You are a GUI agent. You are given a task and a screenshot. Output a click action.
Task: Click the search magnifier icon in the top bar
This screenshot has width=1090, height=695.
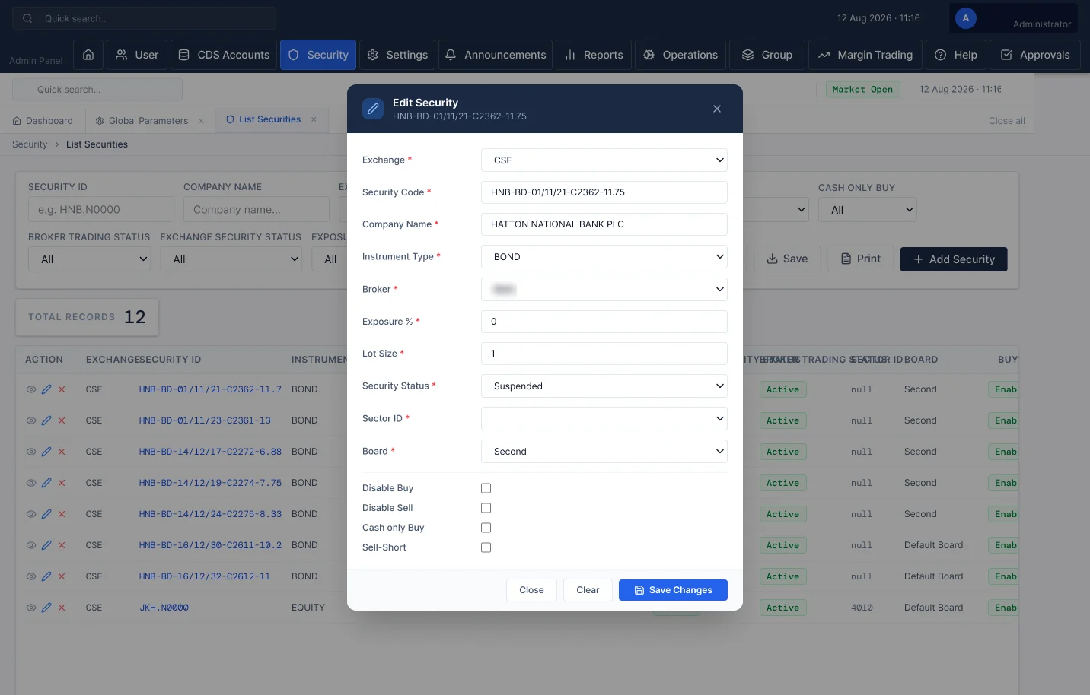tap(27, 18)
